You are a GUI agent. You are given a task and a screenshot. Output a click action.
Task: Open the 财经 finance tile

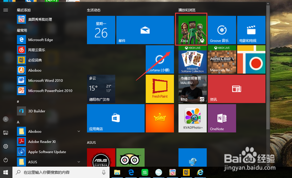click(192, 89)
